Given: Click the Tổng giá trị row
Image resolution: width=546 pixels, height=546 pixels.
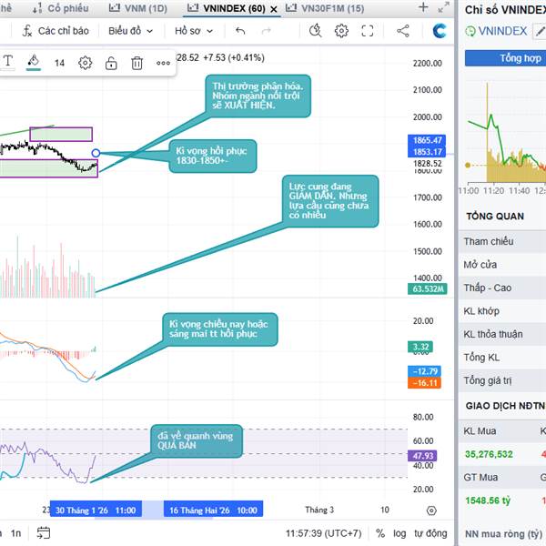Looking at the screenshot, I should click(x=502, y=380).
